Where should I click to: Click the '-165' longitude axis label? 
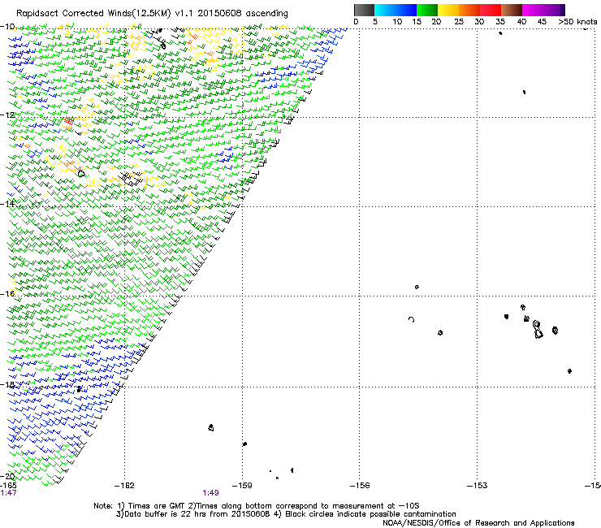8,485
